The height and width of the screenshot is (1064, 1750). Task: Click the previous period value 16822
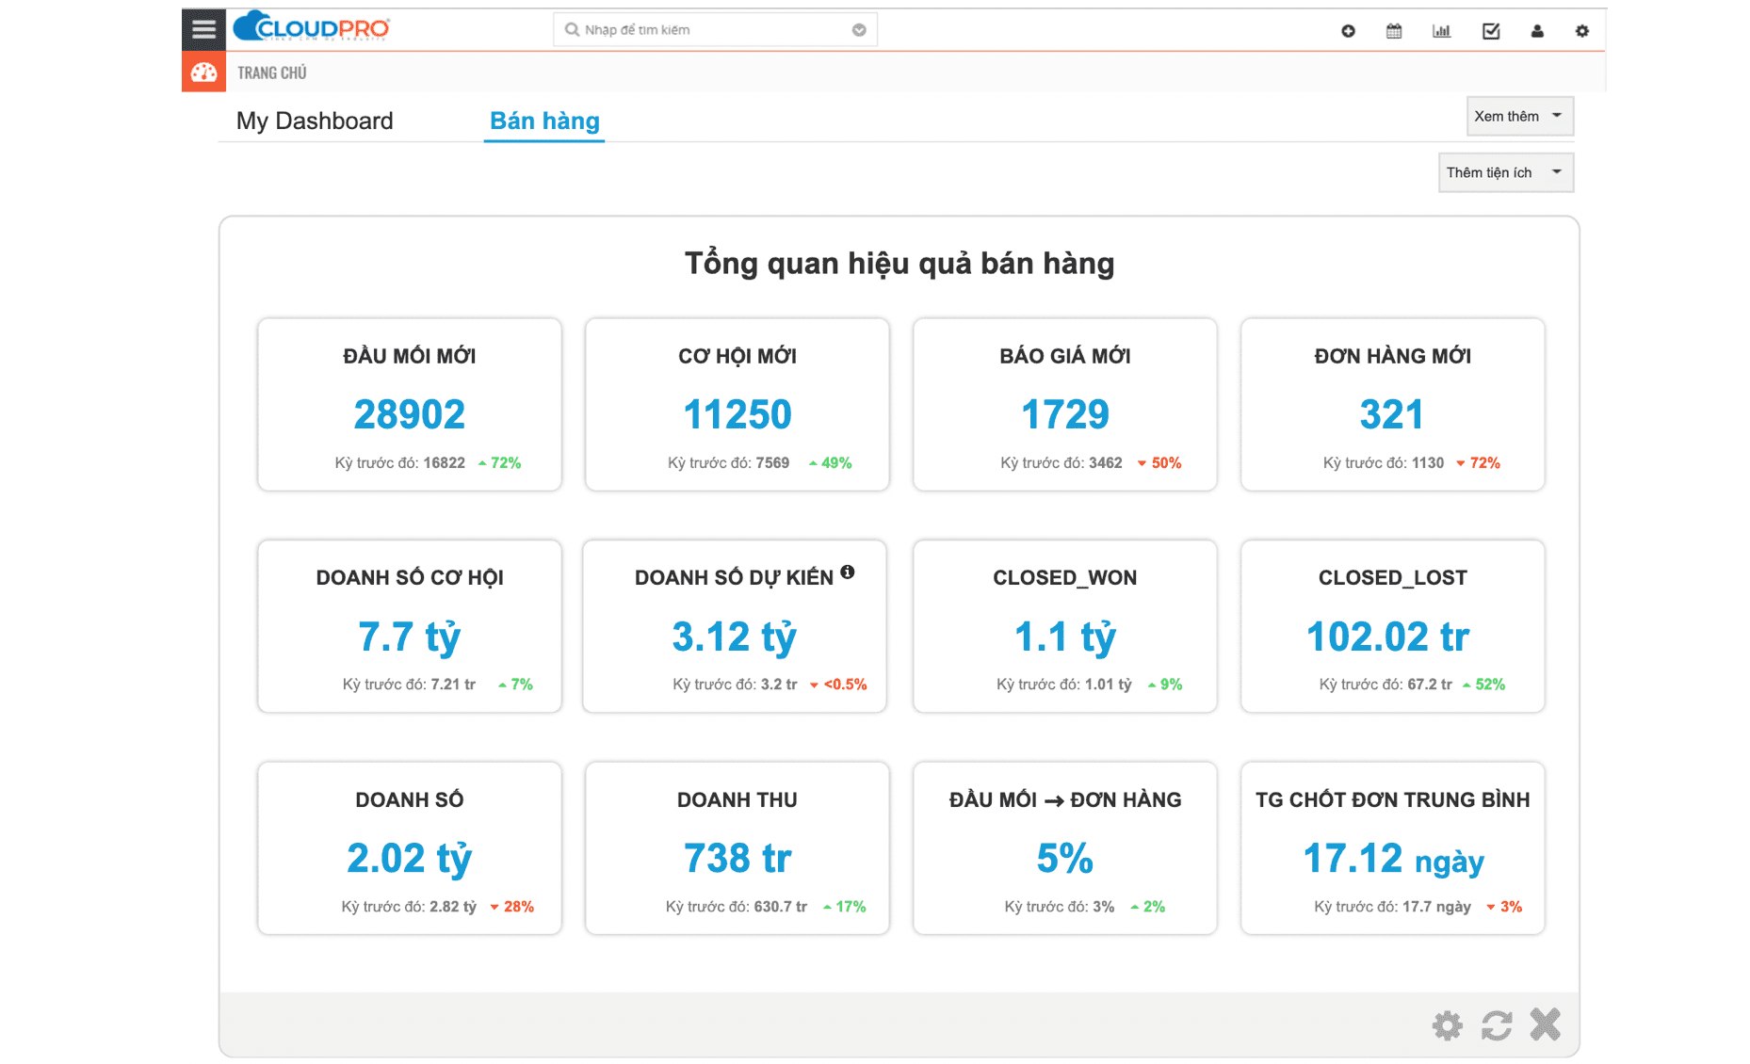pyautogui.click(x=444, y=462)
